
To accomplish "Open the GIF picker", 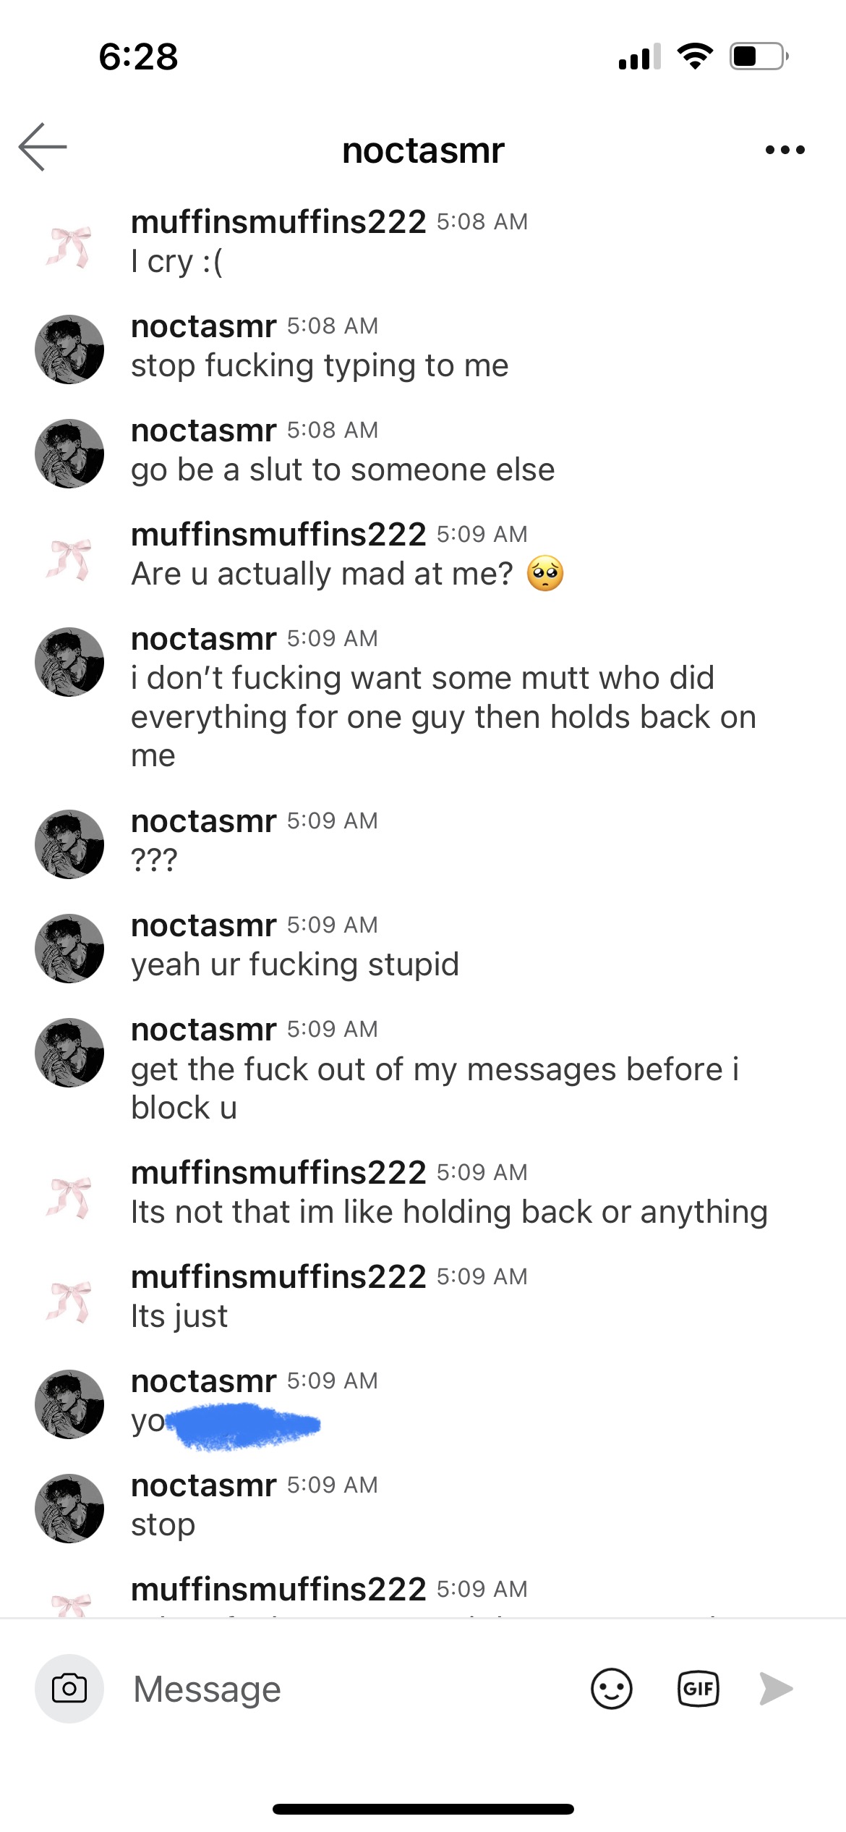I will tap(698, 1689).
